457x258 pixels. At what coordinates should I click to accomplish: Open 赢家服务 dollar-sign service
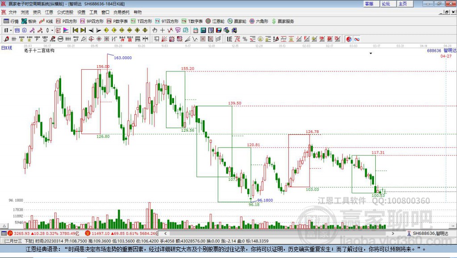point(283,21)
